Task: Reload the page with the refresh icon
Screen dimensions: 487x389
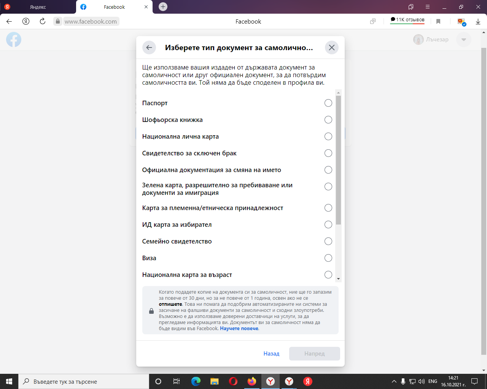Action: [43, 21]
